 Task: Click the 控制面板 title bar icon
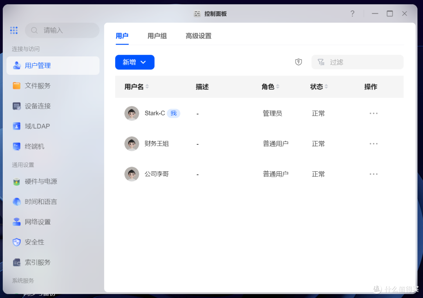pos(197,14)
